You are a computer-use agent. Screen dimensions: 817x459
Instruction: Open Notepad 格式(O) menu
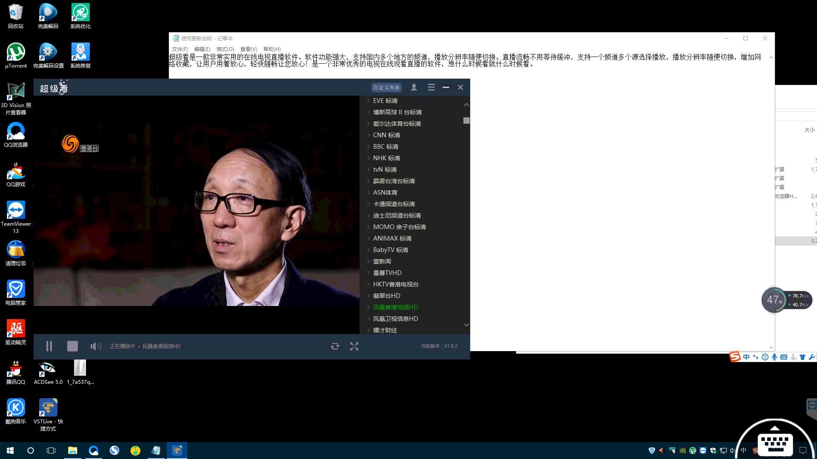pos(225,49)
